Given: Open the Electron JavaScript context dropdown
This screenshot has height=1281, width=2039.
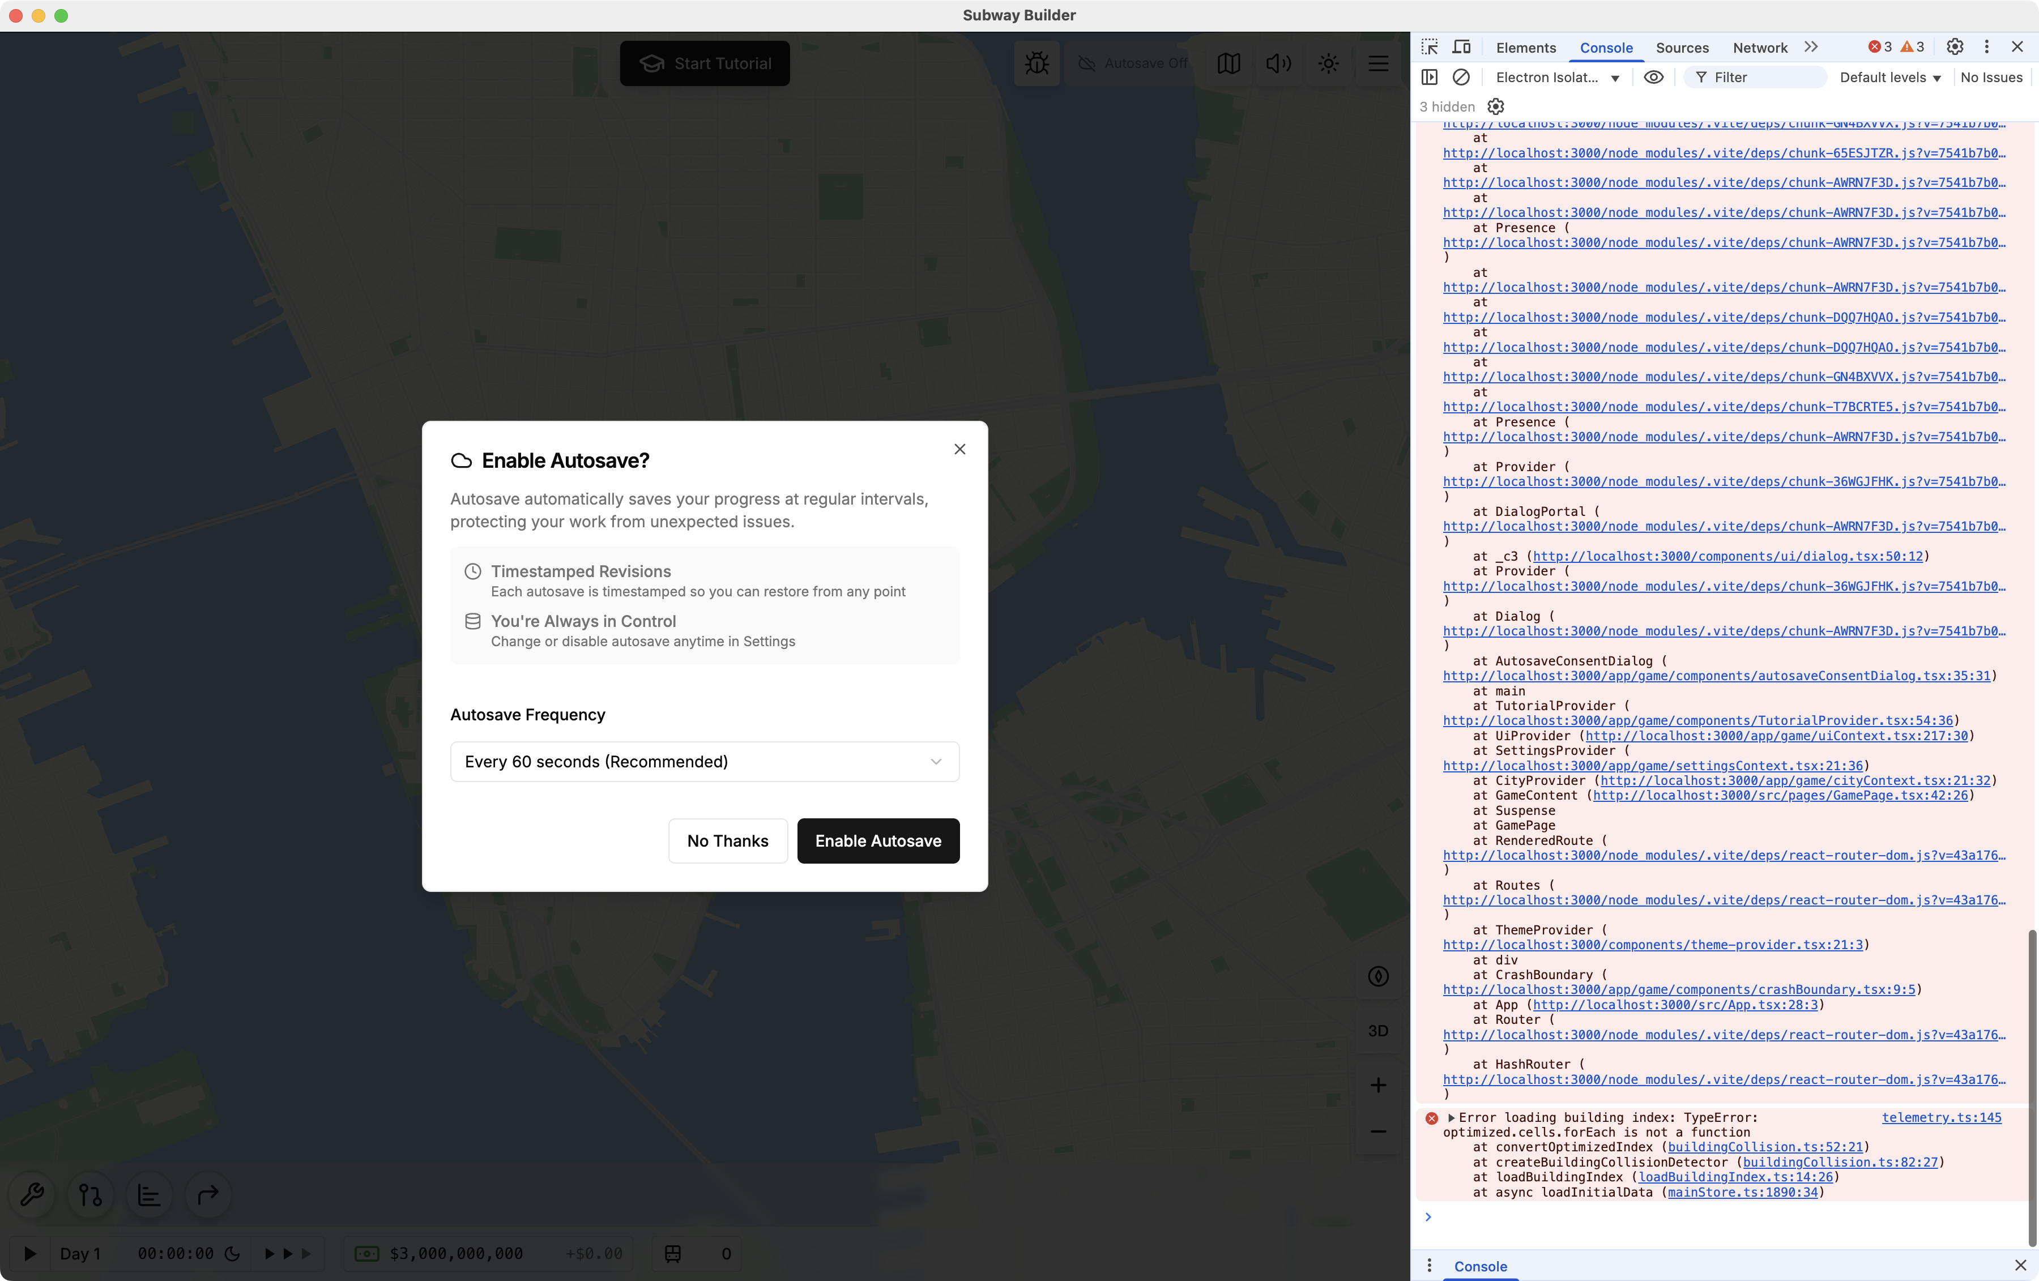Looking at the screenshot, I should [x=1558, y=77].
